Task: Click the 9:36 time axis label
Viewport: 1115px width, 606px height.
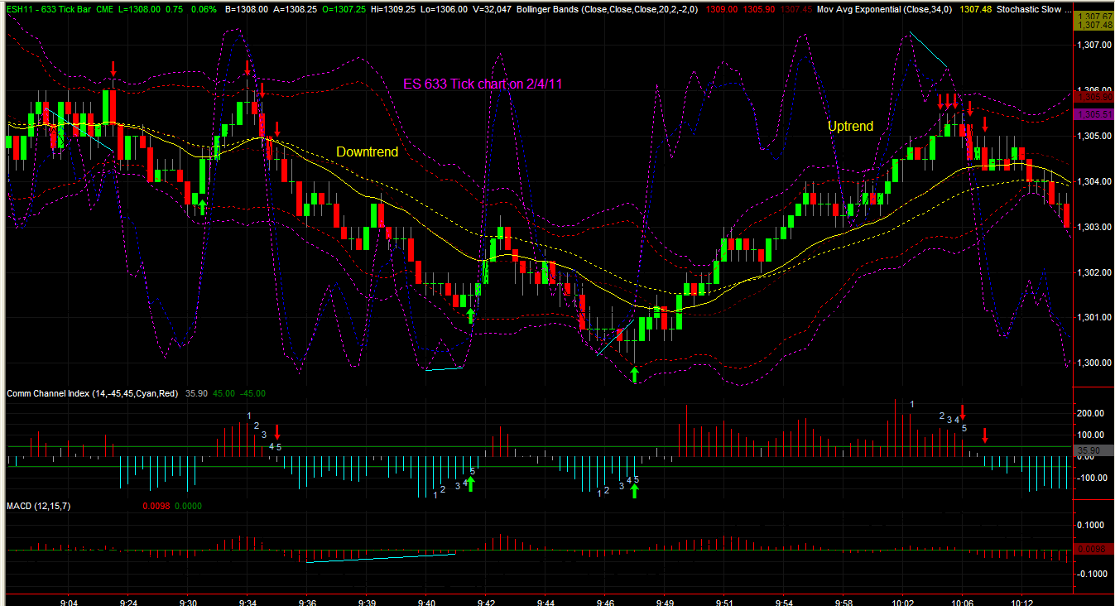Action: tap(308, 604)
